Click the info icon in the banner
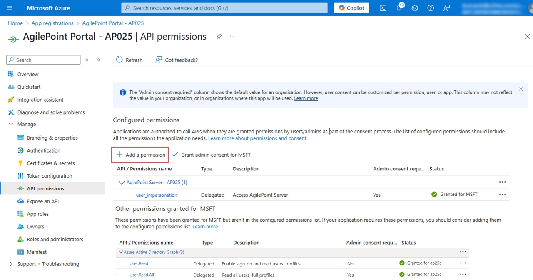Image resolution: width=533 pixels, height=280 pixels. [123, 92]
